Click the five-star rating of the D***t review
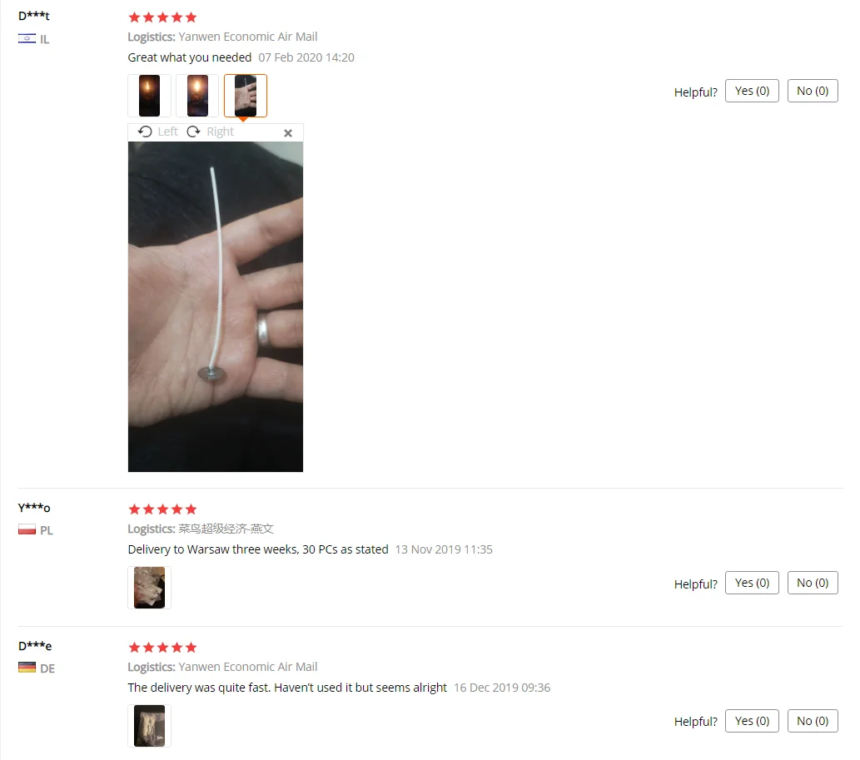860x760 pixels. click(x=162, y=17)
